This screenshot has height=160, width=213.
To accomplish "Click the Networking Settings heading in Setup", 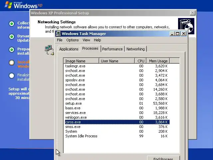I will [x=57, y=22].
